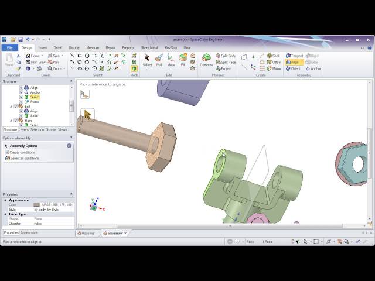Click the Select arrow tool
Viewport: 375px width, 281px height.
147,60
